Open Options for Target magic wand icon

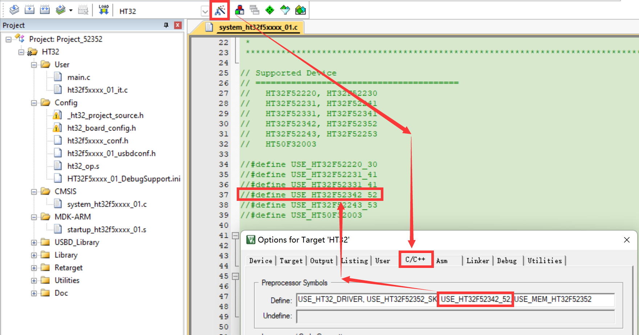[x=220, y=11]
